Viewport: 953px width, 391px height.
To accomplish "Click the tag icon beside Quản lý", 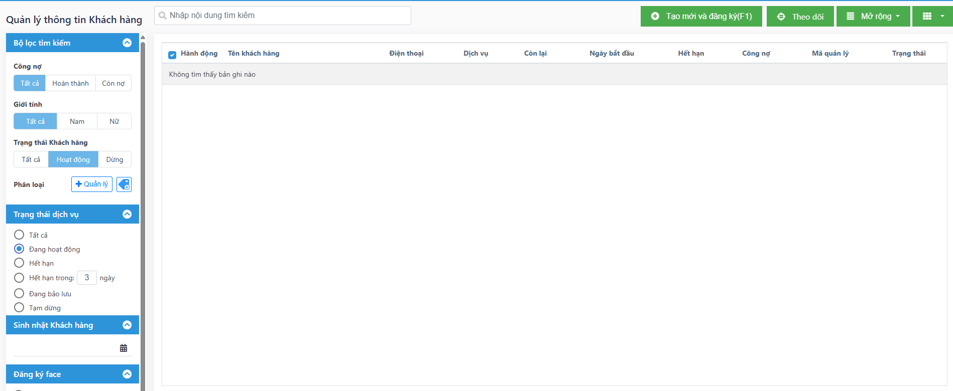I will [x=124, y=184].
